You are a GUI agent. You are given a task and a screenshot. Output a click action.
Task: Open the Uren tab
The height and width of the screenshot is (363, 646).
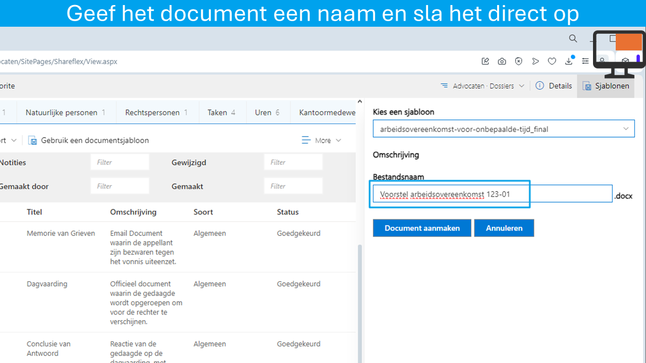pyautogui.click(x=267, y=112)
